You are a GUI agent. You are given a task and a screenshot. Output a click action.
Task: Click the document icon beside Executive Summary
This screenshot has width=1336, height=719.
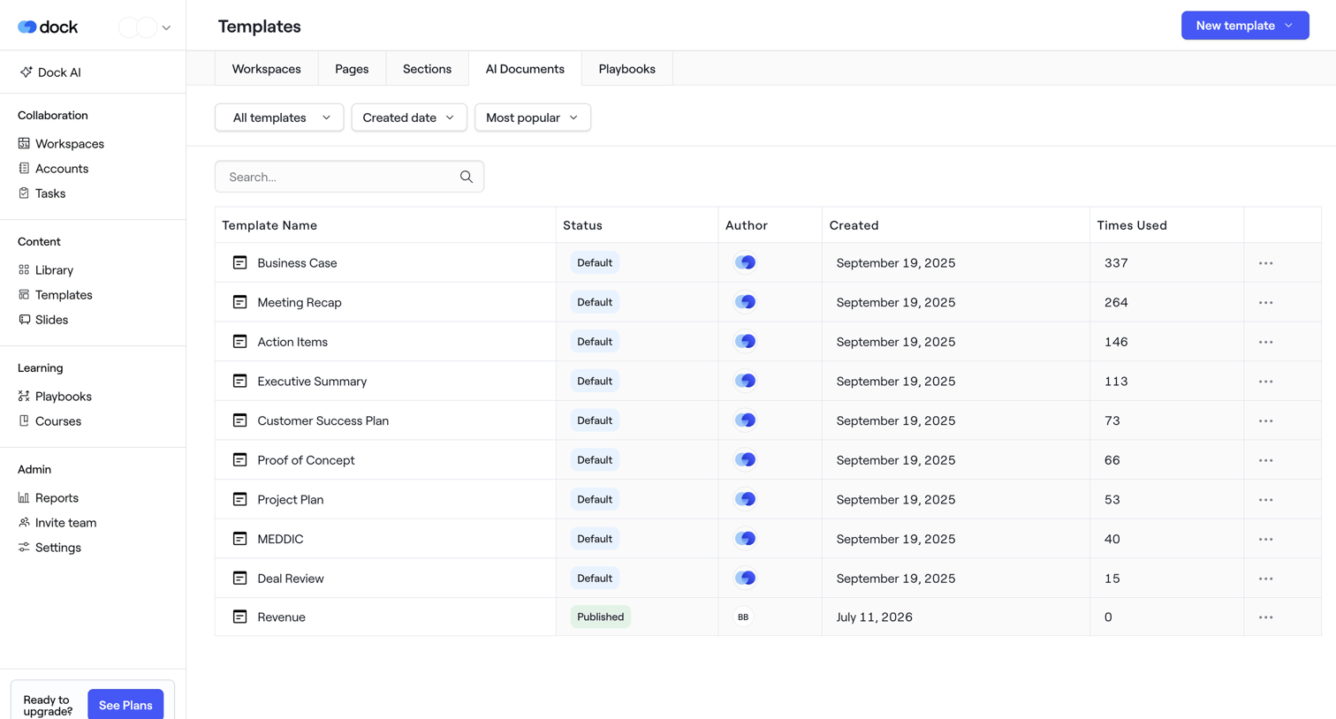click(239, 381)
